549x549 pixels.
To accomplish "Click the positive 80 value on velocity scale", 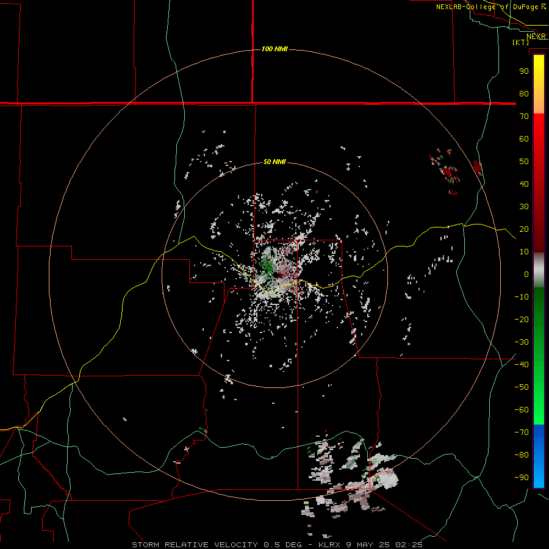I will pos(524,93).
